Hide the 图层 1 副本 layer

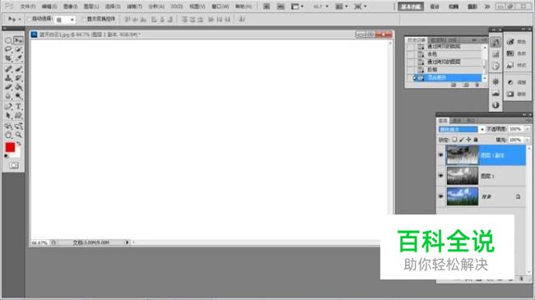click(440, 155)
